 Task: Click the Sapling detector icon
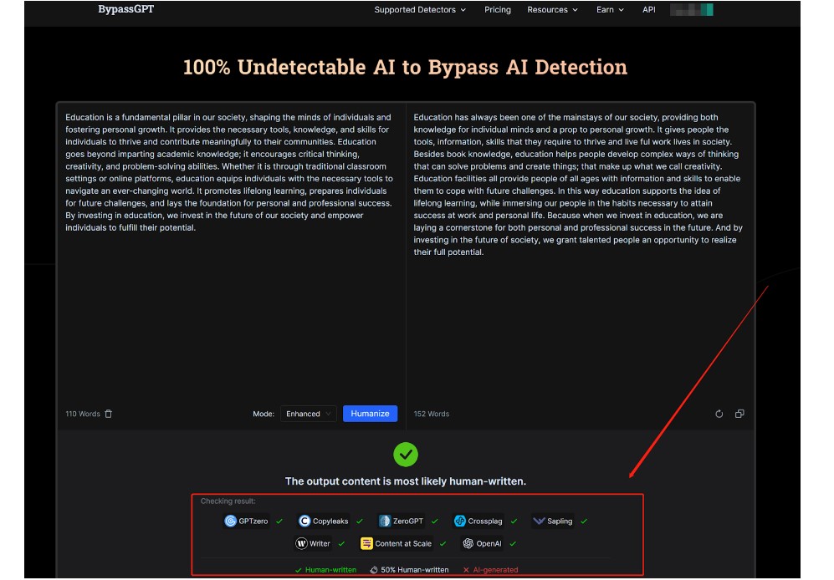pyautogui.click(x=539, y=521)
